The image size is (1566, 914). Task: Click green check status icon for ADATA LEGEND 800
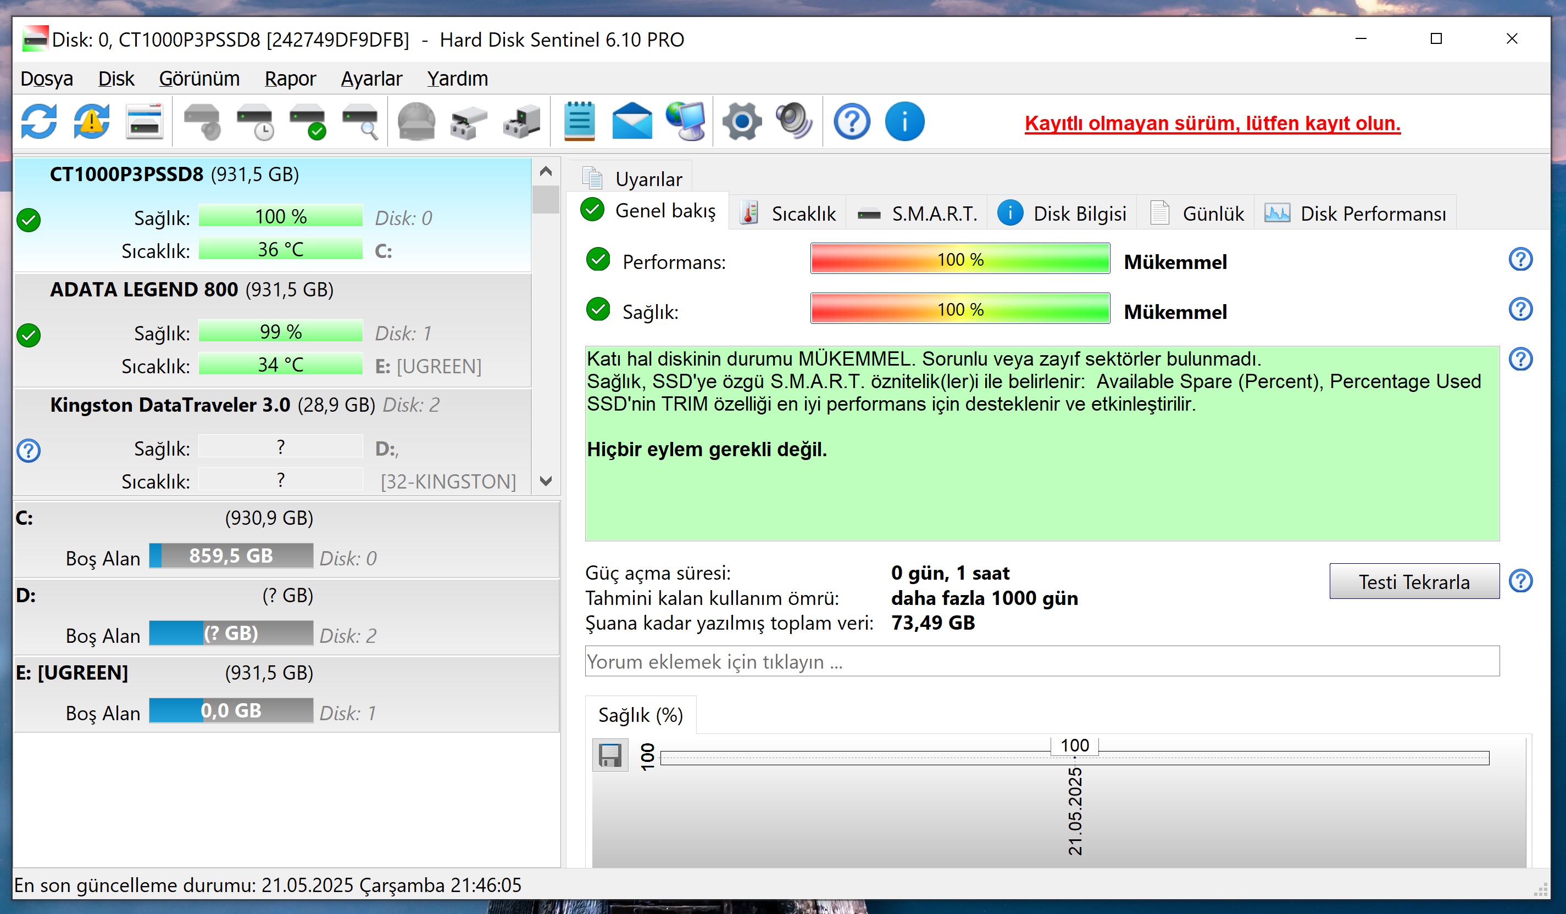(x=29, y=335)
